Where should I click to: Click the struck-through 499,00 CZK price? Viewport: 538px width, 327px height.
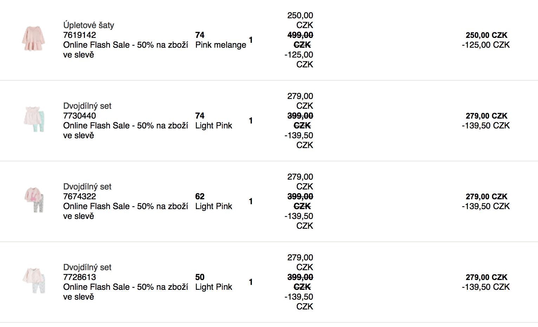300,35
